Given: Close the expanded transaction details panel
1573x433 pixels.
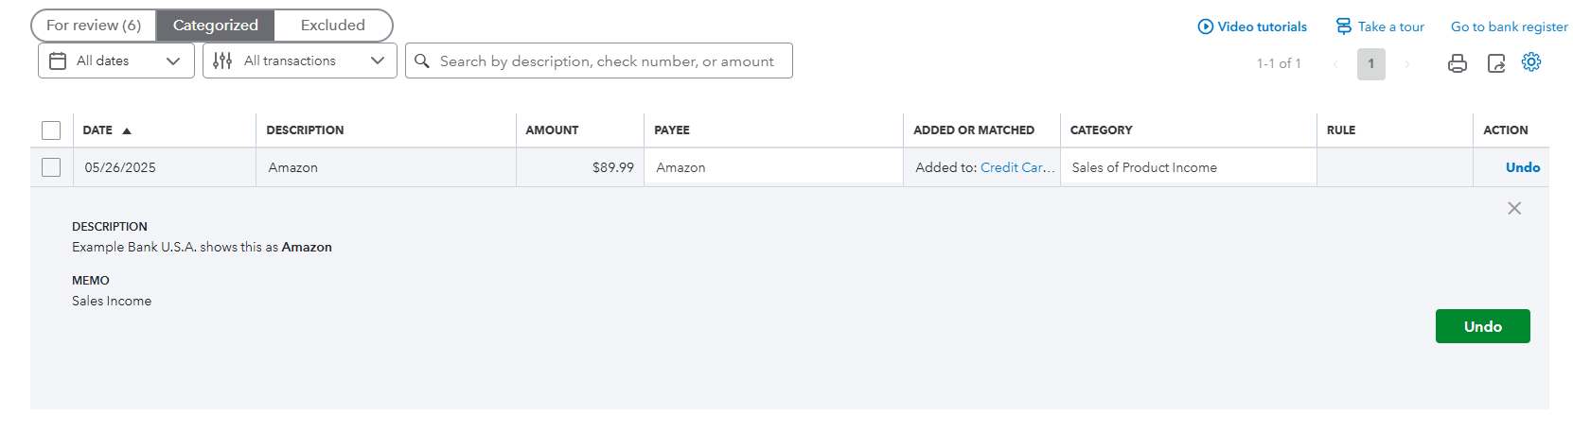Looking at the screenshot, I should point(1514,208).
